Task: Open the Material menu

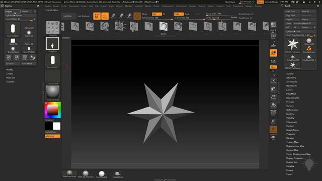Action: [x=138, y=6]
